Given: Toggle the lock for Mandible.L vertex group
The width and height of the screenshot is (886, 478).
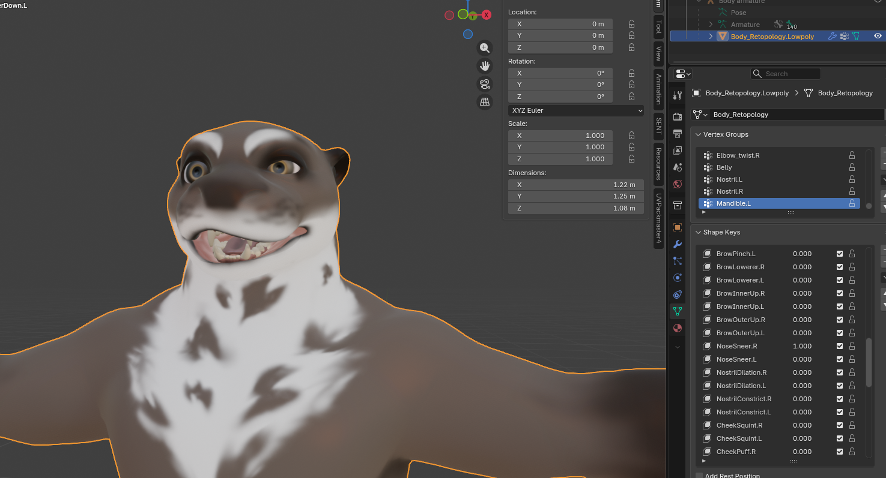Looking at the screenshot, I should click(x=852, y=203).
